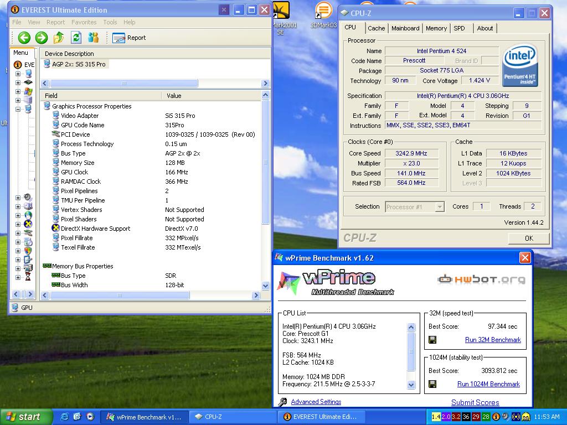This screenshot has height=425, width=567.
Task: Click the blue-face tray icon beside the clock
Action: coord(526,417)
